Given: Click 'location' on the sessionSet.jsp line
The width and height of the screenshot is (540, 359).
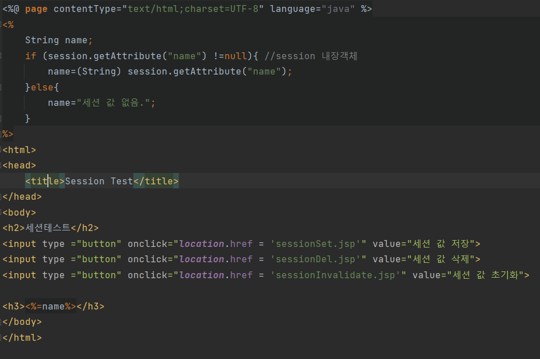Looking at the screenshot, I should pos(202,244).
